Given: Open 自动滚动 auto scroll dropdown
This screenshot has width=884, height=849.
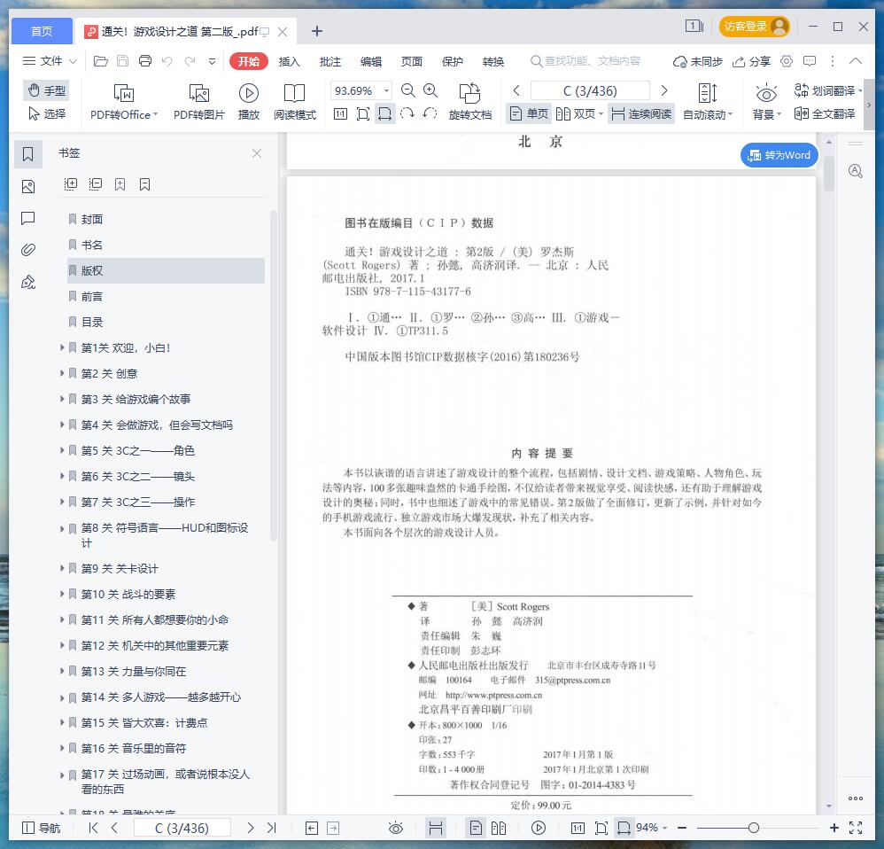Looking at the screenshot, I should coord(708,102).
